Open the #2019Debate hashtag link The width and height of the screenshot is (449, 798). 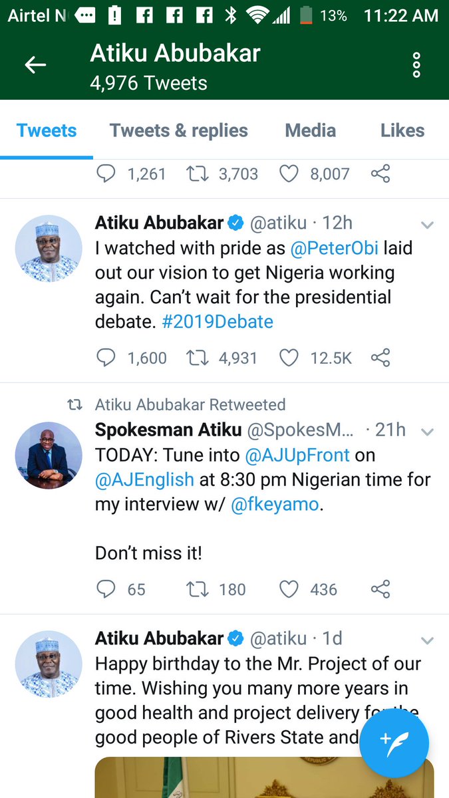(218, 322)
